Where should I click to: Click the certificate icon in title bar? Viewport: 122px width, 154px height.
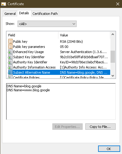point(4,4)
